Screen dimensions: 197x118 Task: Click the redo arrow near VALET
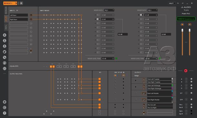(182, 3)
